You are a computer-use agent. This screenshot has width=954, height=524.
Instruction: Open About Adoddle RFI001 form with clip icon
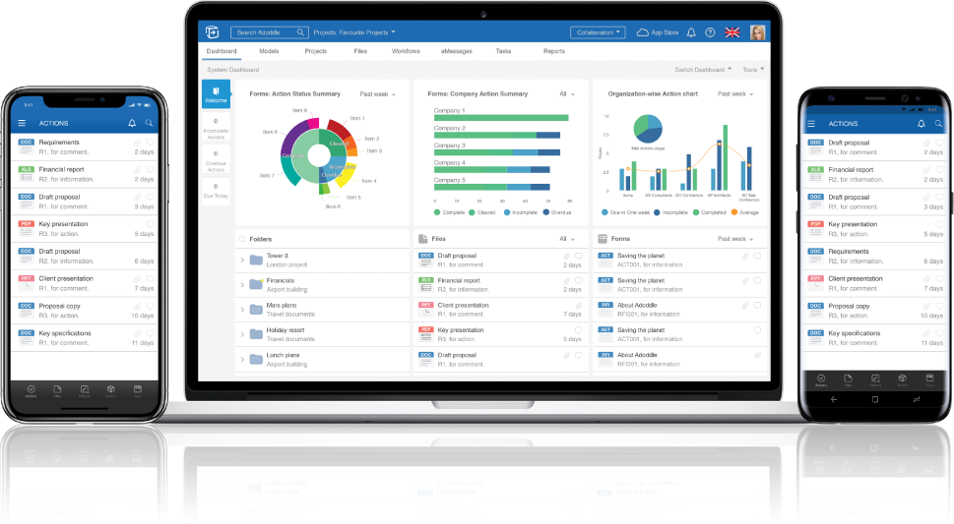pos(679,359)
